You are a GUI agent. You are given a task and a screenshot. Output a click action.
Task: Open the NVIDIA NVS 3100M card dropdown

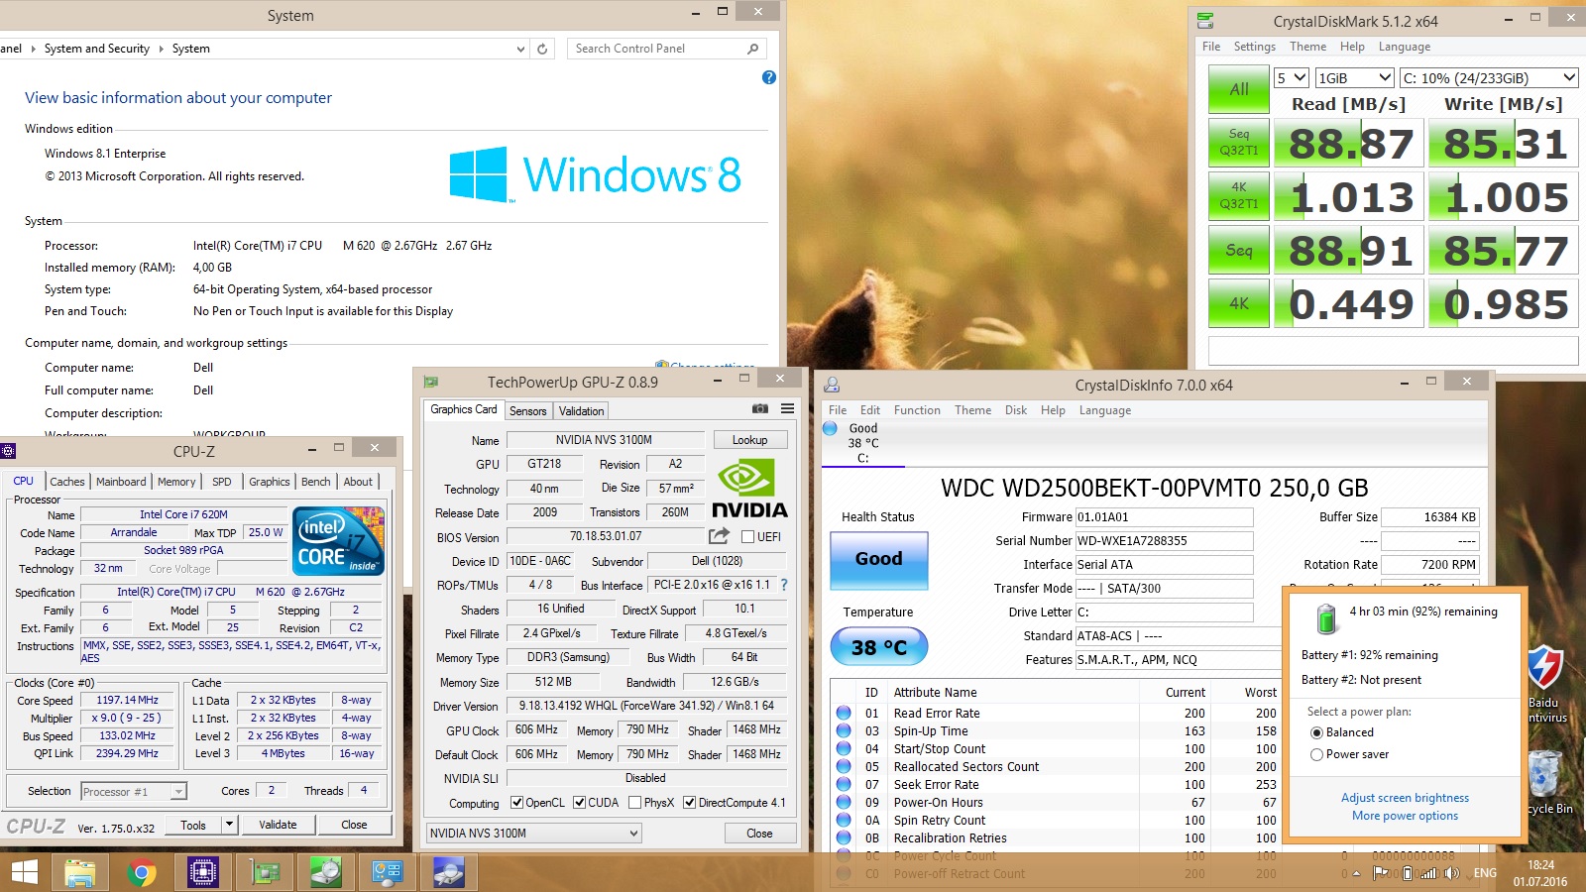(534, 834)
